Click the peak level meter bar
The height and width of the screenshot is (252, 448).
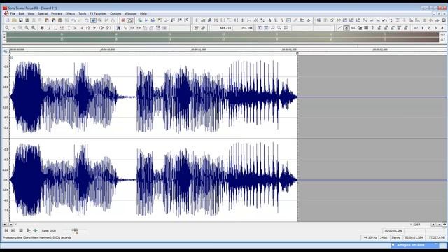223,37
